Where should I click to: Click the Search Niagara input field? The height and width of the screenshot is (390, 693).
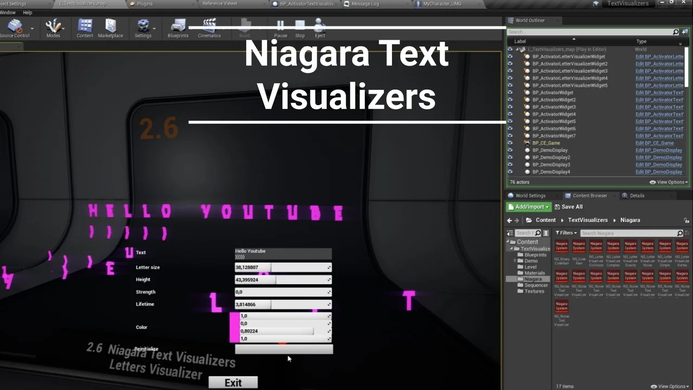click(x=628, y=233)
